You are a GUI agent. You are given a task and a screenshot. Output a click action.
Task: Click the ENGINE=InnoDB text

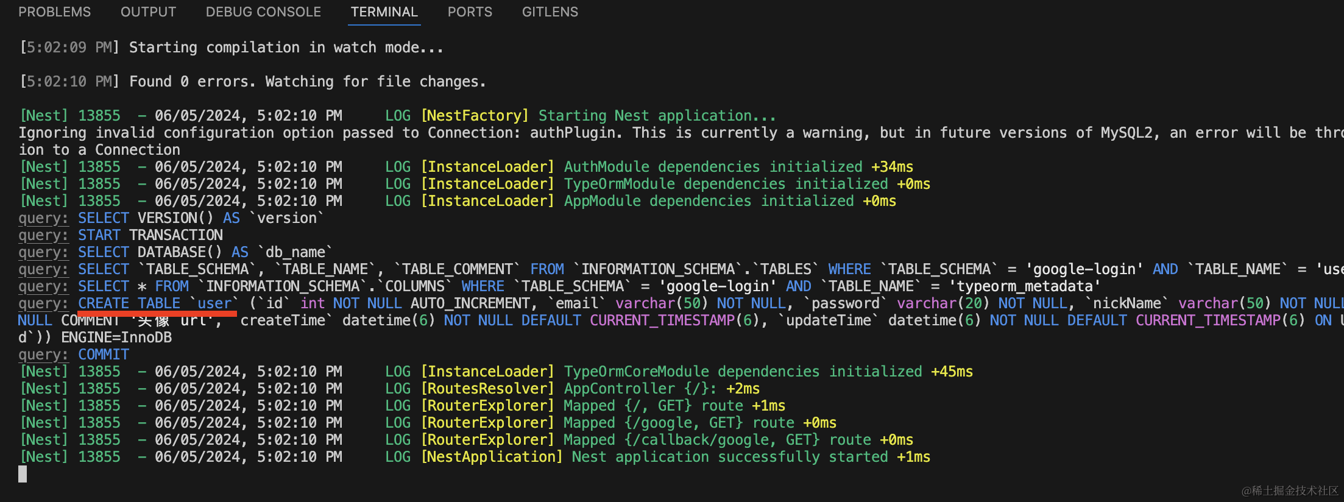click(x=116, y=338)
